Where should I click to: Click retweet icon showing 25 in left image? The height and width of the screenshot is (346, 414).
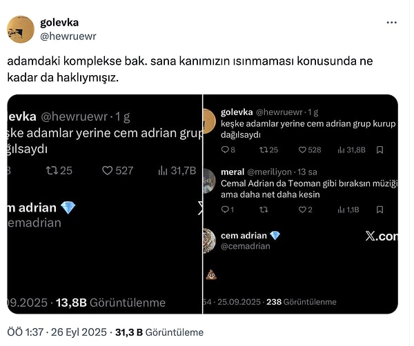coord(52,170)
